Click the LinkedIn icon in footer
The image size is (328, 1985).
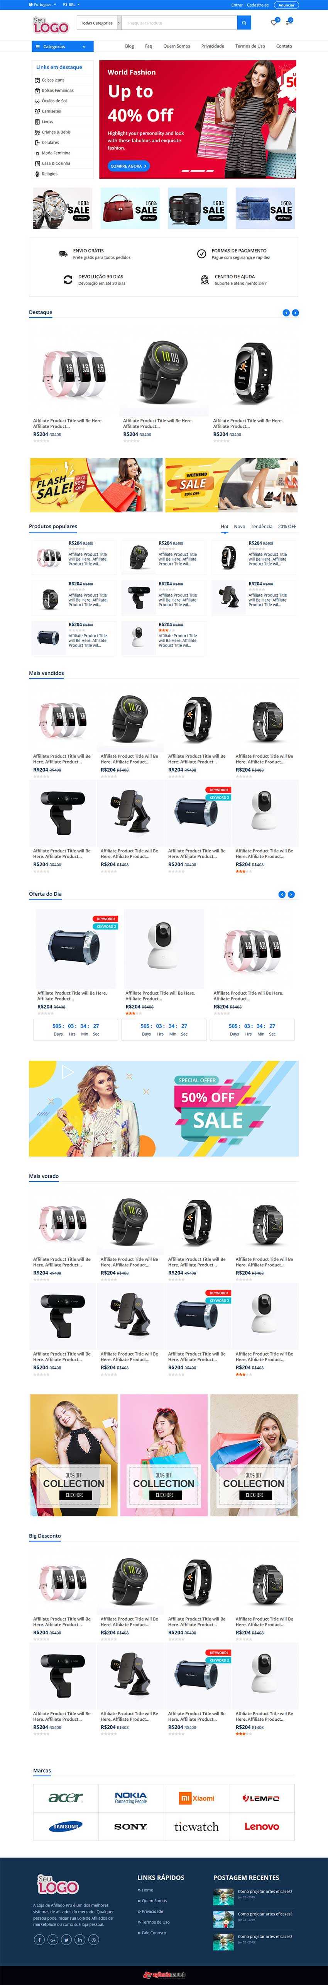[79, 1939]
